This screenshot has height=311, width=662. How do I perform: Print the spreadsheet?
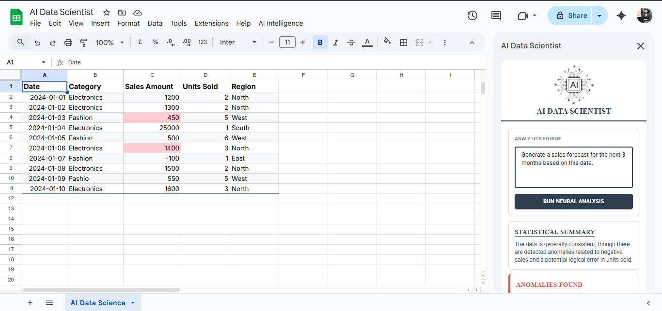tap(68, 42)
